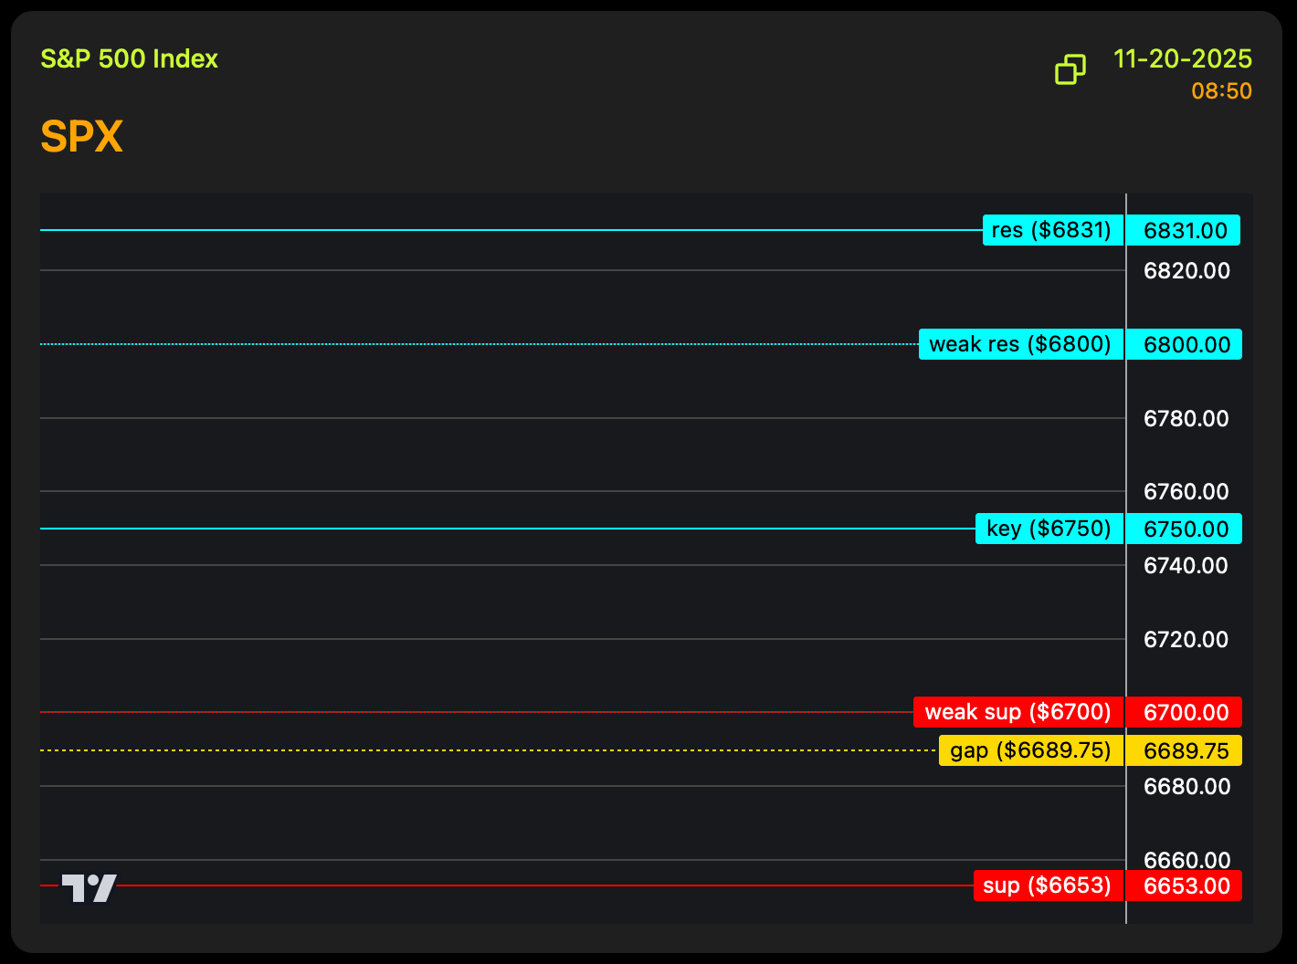Screen dimensions: 1297x964
Task: Select the sup ($6653) level label
Action: coord(1047,885)
